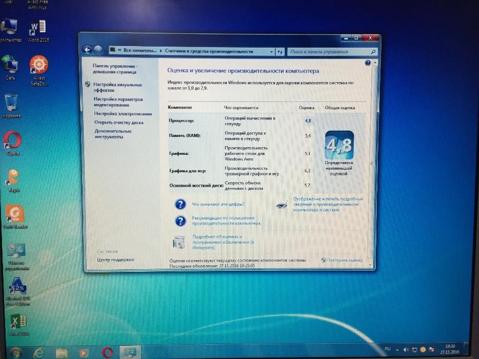Launch Internet Explorer from taskbar
Viewport: 479px width, 359px height.
tap(39, 353)
